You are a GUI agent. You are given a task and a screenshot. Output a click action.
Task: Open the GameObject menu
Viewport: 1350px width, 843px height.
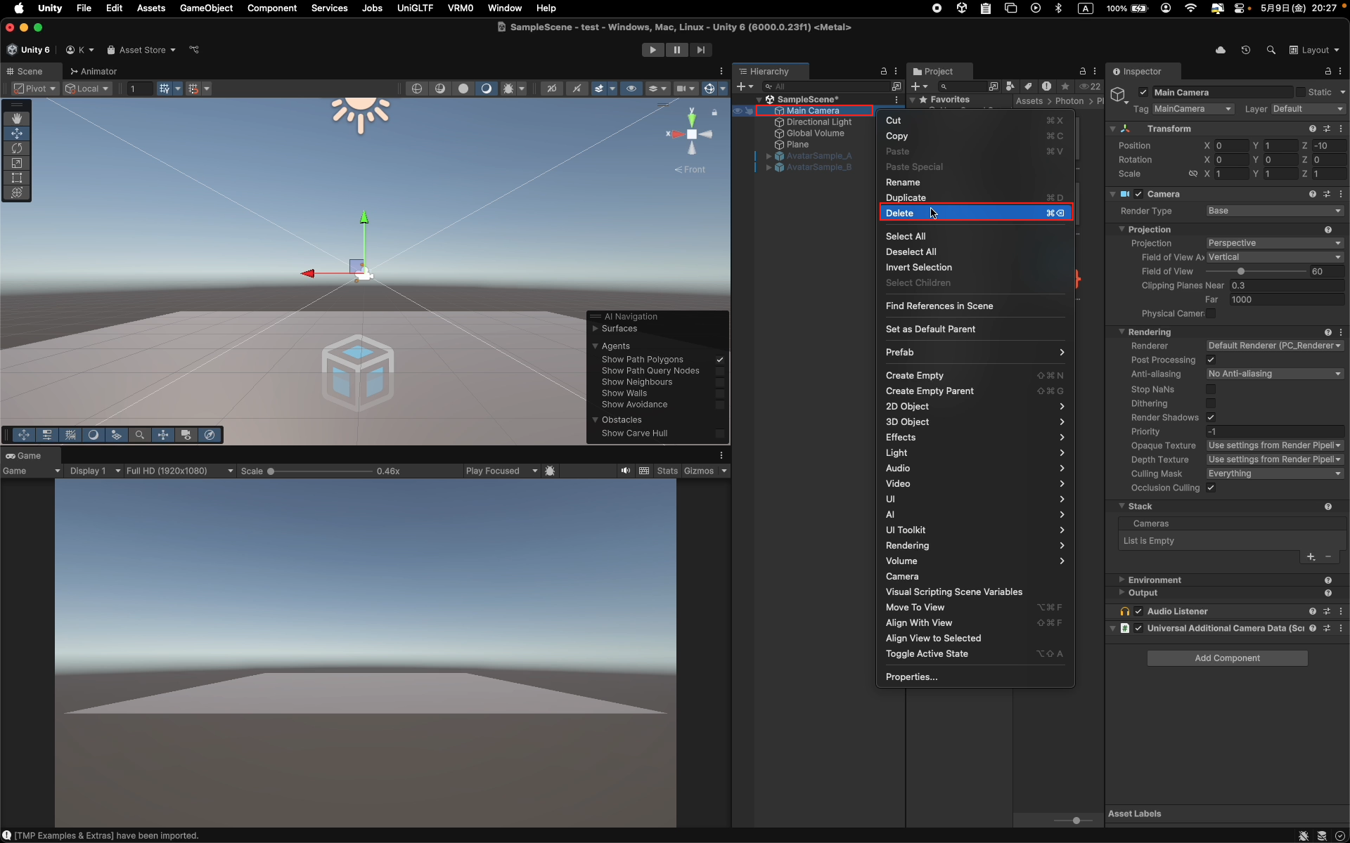click(206, 8)
